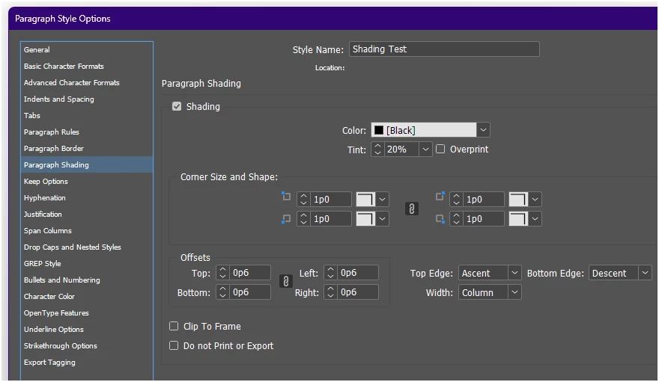Toggle the corner sizes chain link icon

411,209
